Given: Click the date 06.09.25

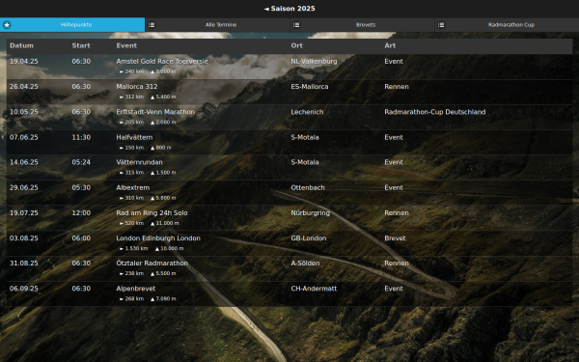Looking at the screenshot, I should pos(23,289).
